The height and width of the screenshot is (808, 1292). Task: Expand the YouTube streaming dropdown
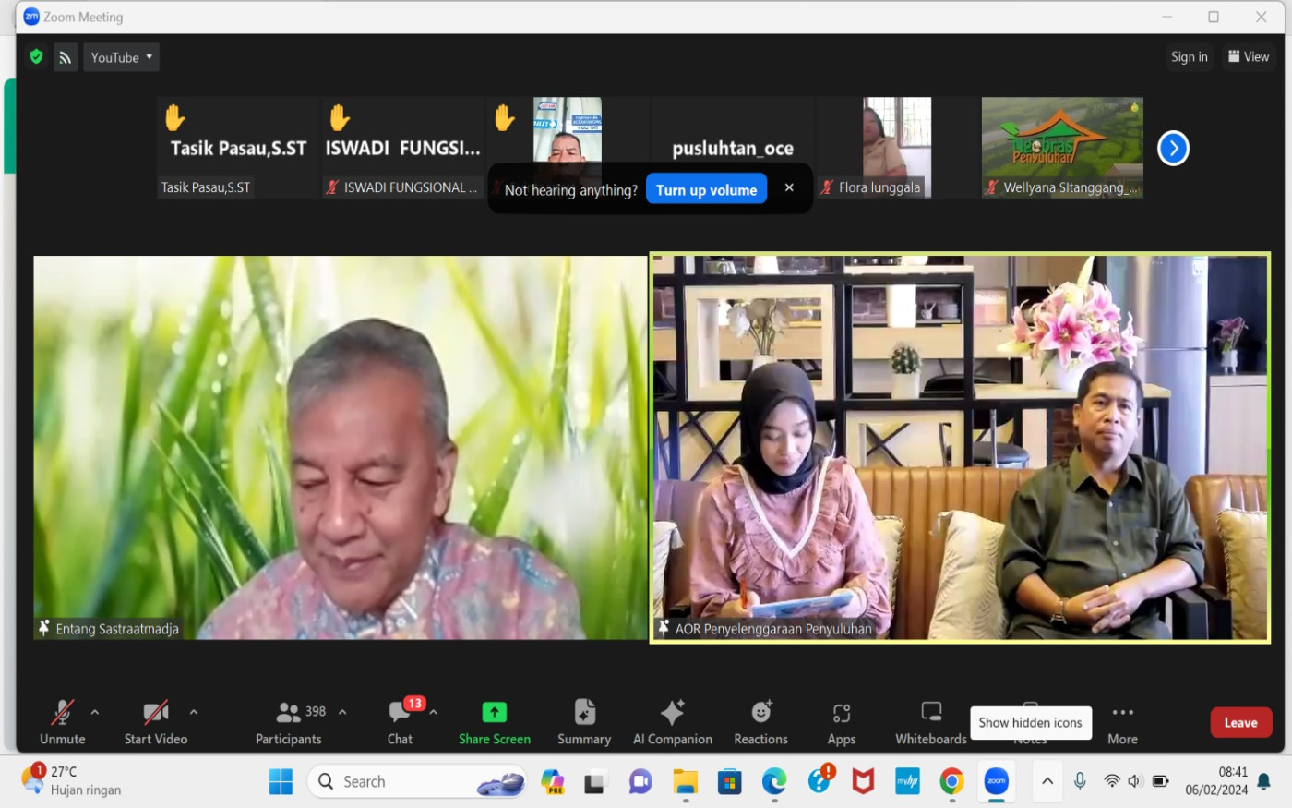[x=121, y=57]
